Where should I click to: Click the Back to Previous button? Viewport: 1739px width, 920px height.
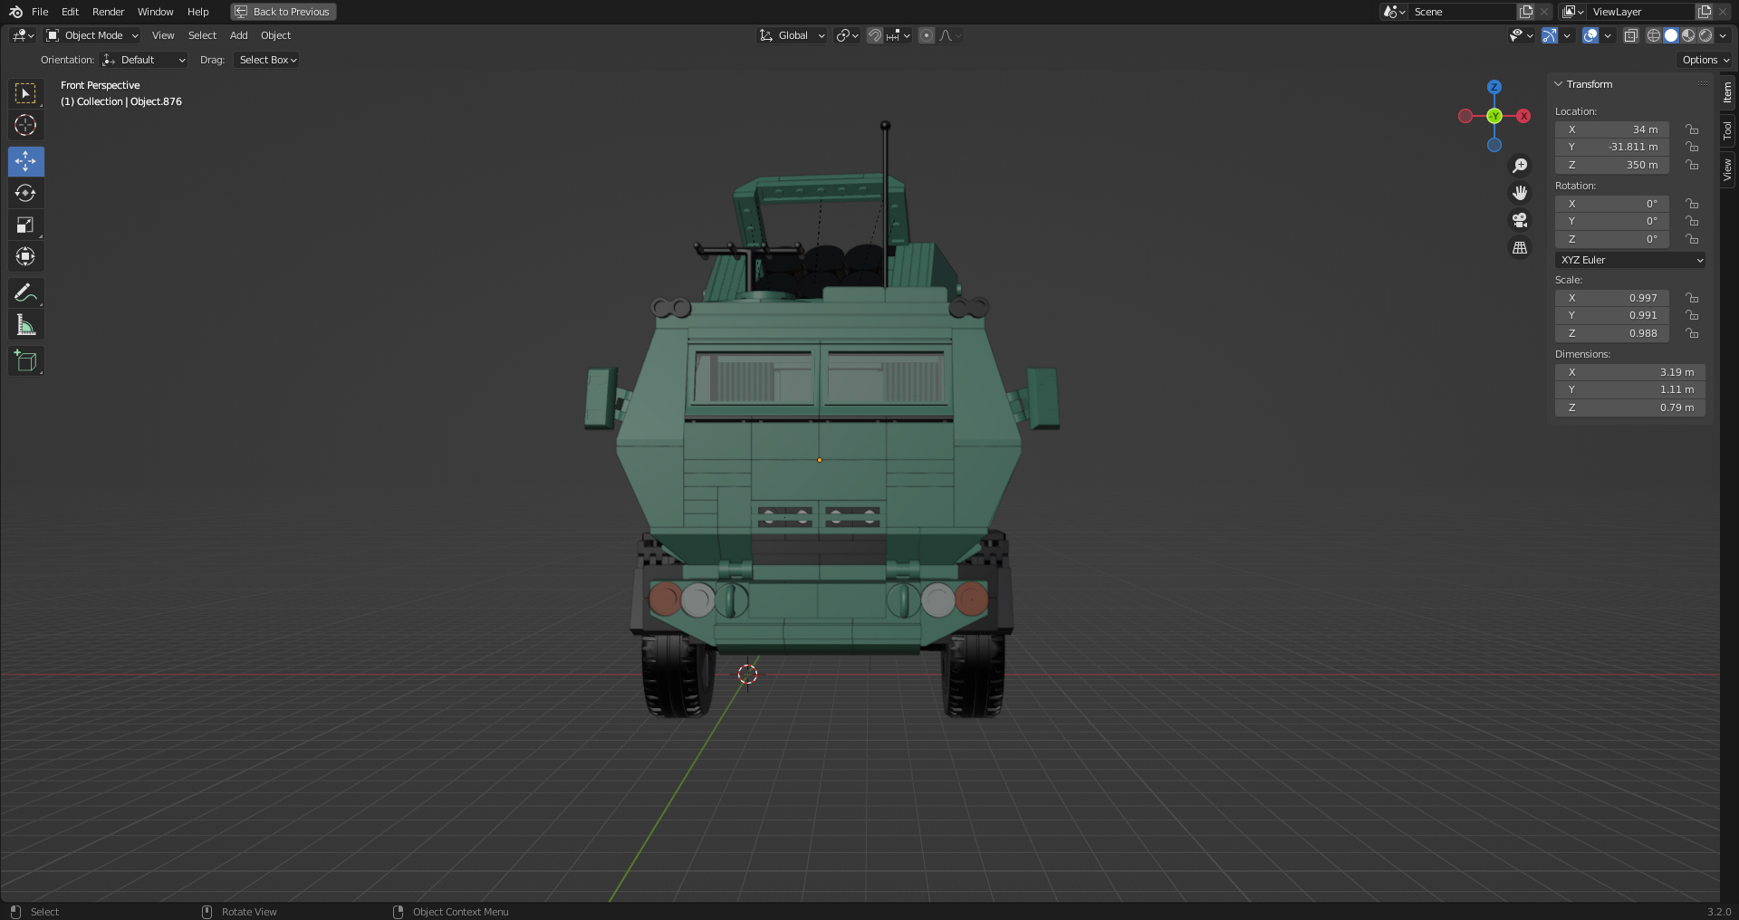[x=283, y=12]
